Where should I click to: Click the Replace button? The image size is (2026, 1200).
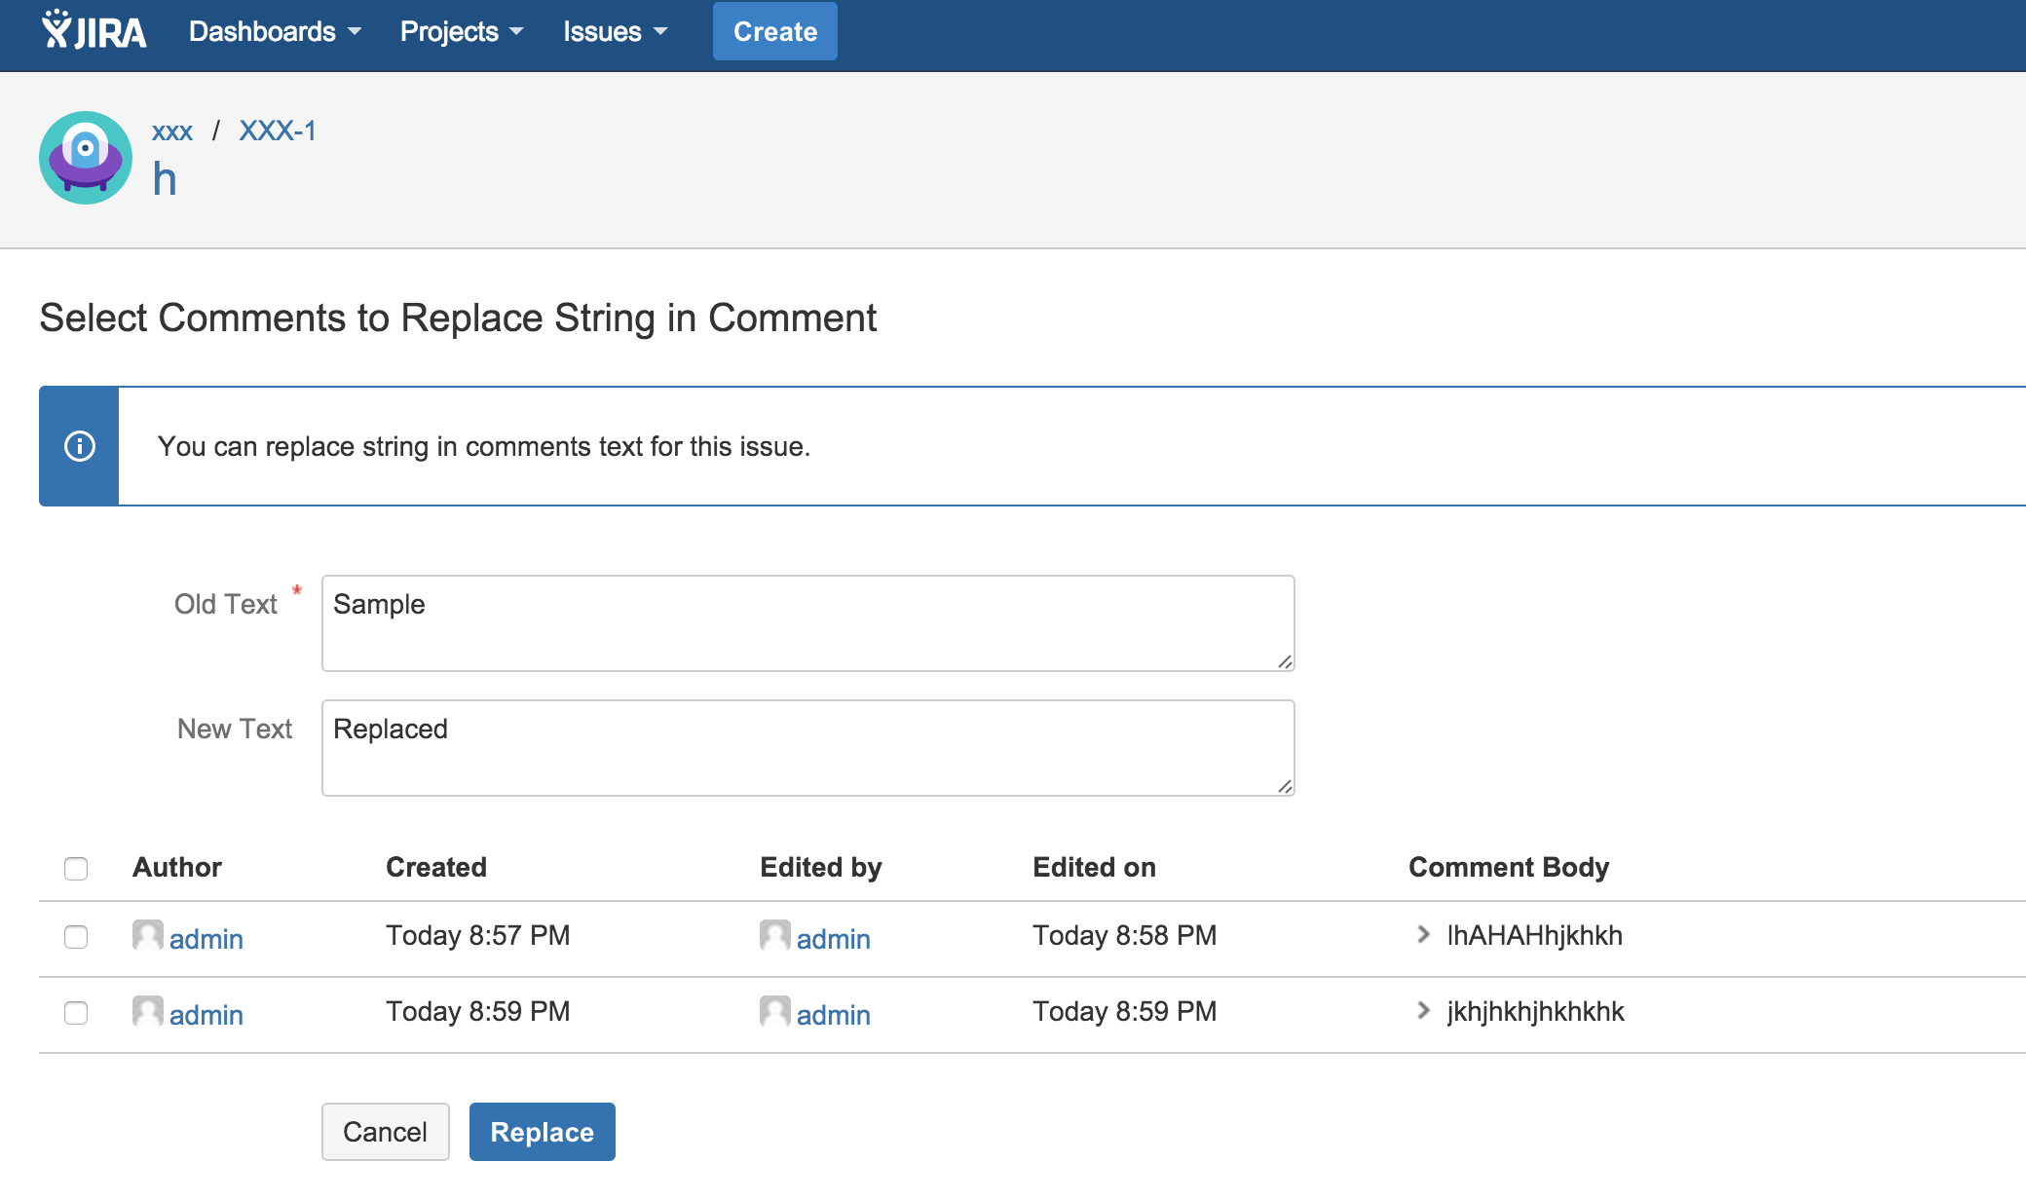pyautogui.click(x=543, y=1132)
